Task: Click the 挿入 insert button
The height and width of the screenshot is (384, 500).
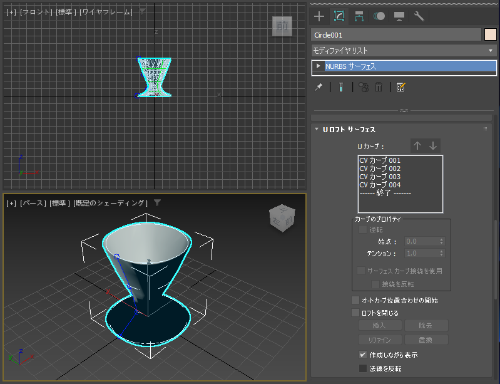Action: tap(380, 326)
